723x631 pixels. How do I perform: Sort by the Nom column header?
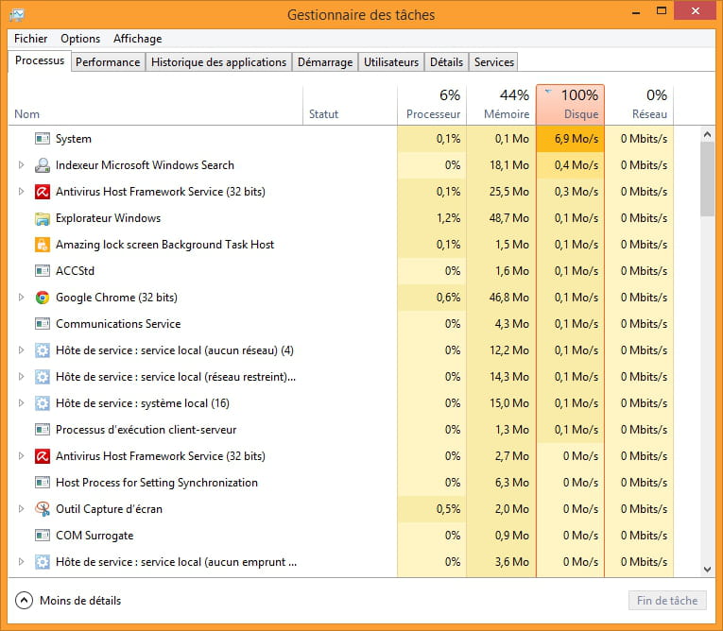pos(155,105)
